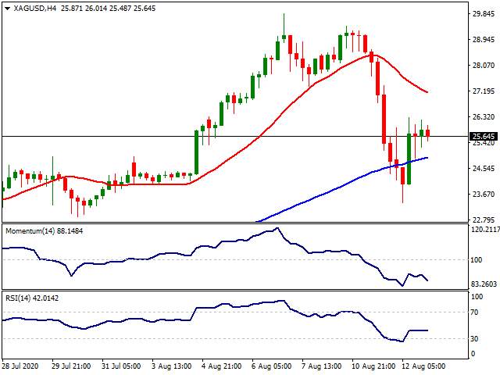Select the current price label 25.645
Screen dimensions: 500x375
coord(484,137)
